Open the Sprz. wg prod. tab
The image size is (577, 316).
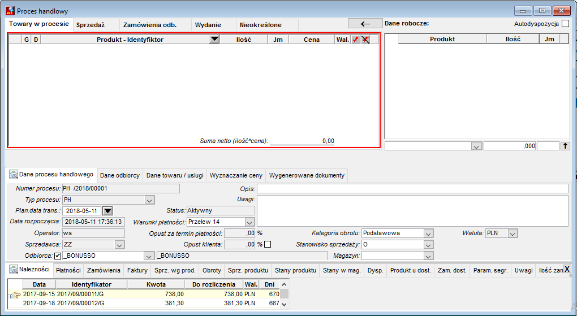[175, 270]
